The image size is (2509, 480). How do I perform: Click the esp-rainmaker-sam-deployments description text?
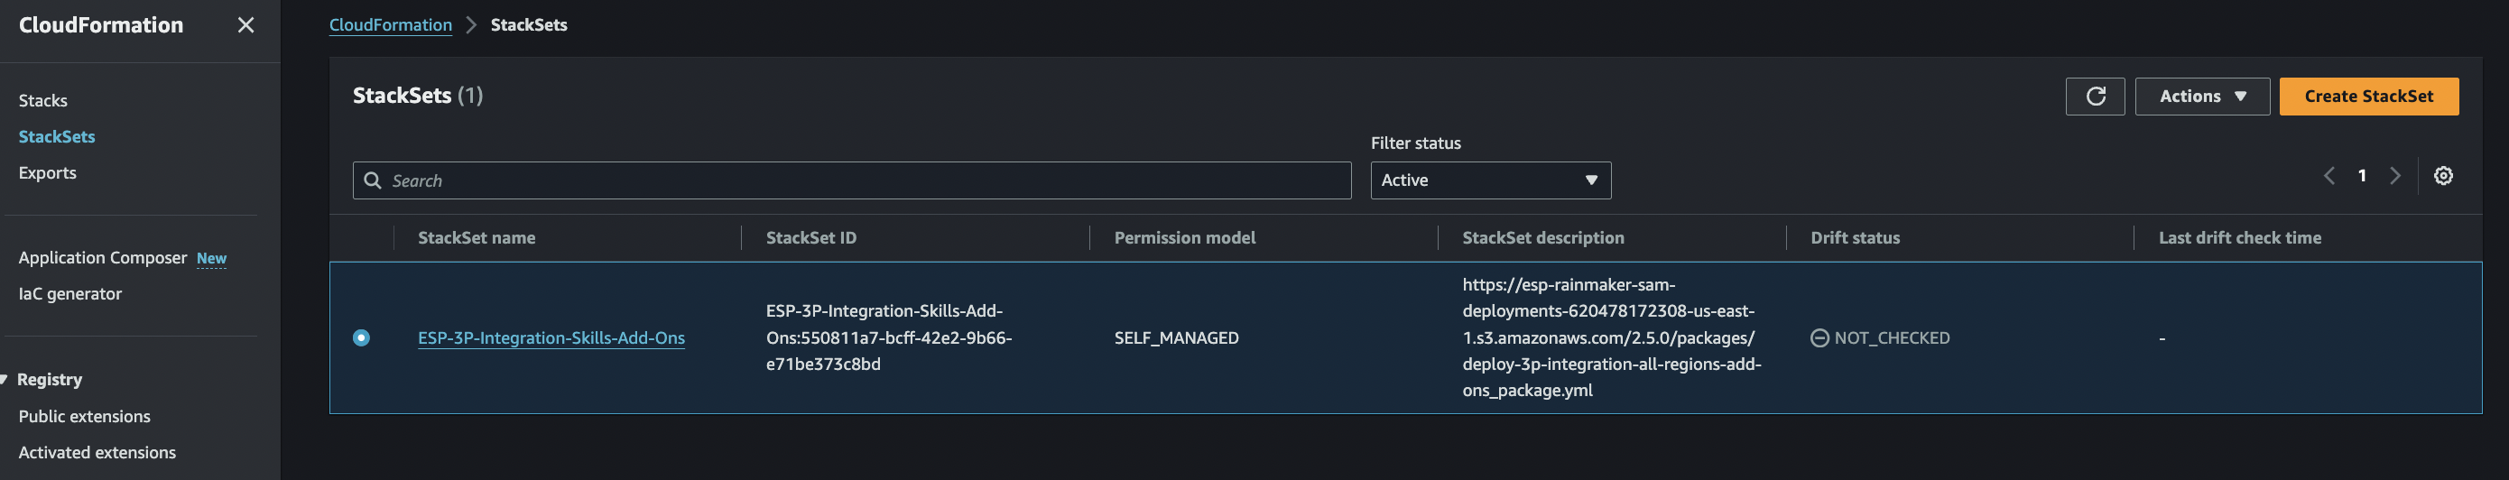coord(1611,337)
